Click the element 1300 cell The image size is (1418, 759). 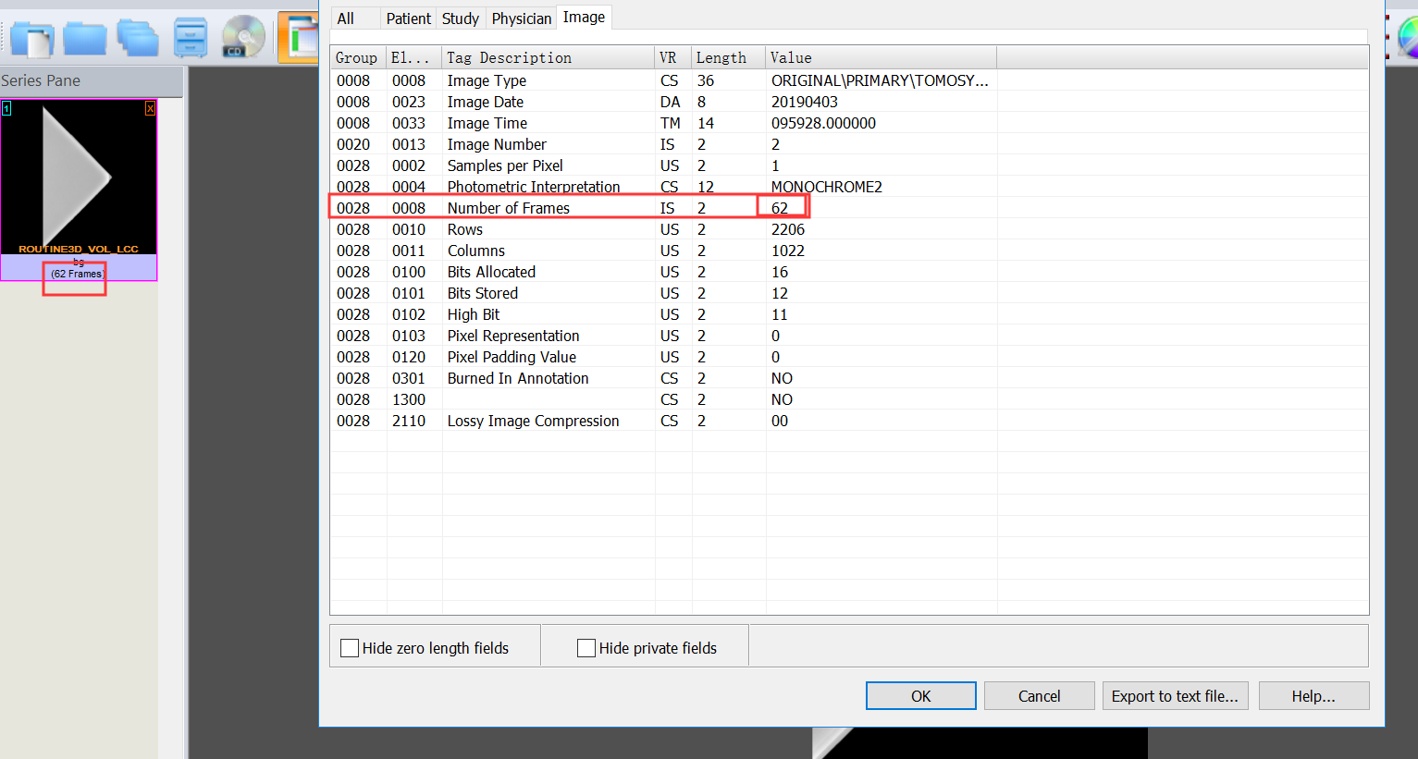(x=409, y=399)
